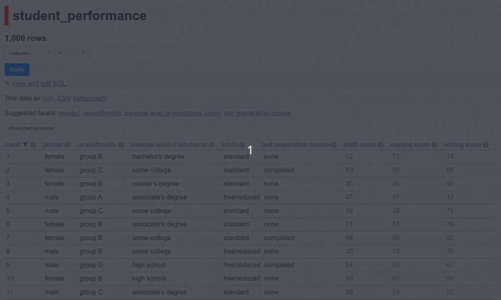Open cog menu for rowid column
The image size is (501, 300).
(33, 145)
